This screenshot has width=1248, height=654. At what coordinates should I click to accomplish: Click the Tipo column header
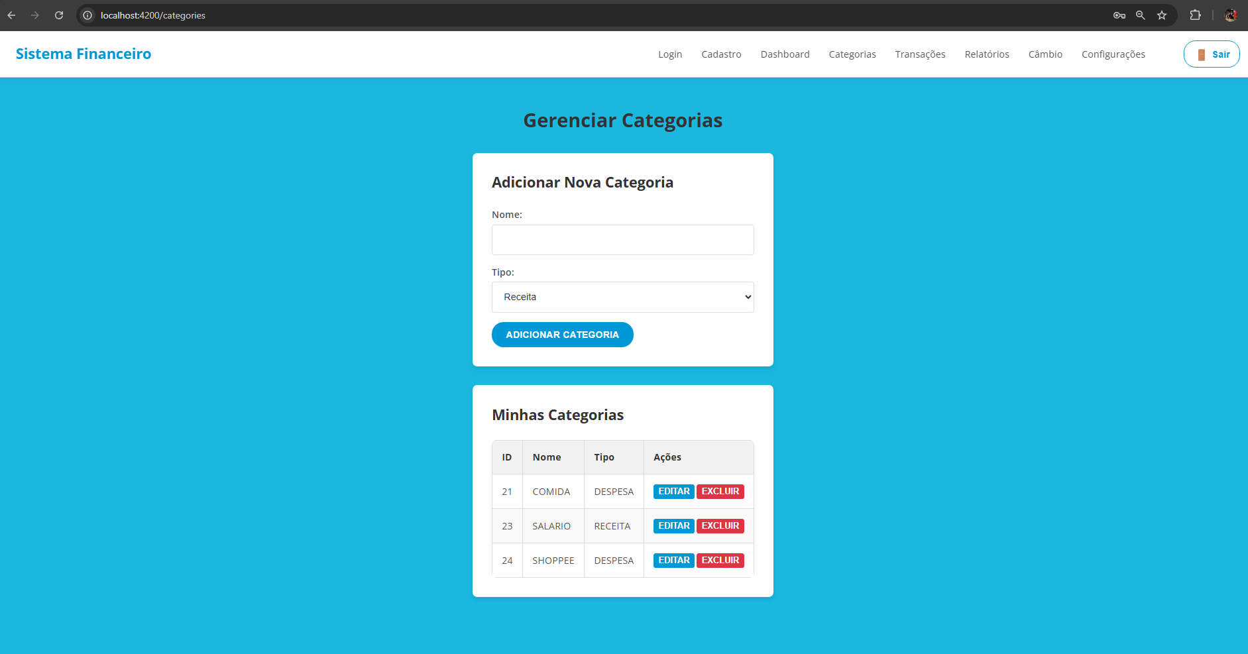click(x=614, y=457)
